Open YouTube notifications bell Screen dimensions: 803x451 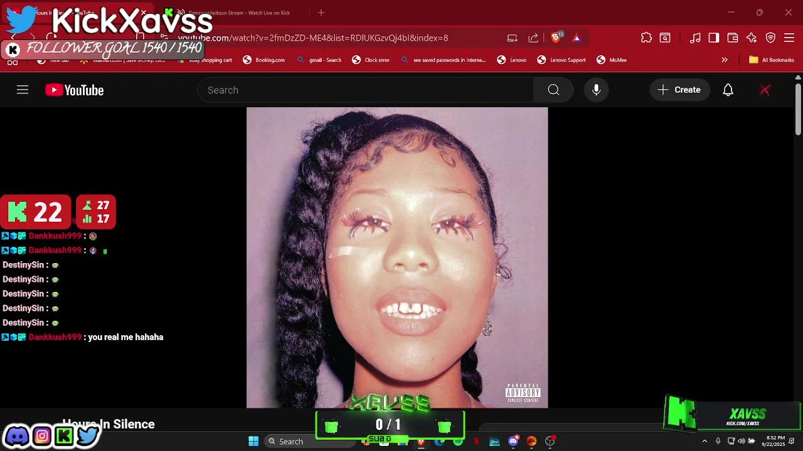click(728, 90)
